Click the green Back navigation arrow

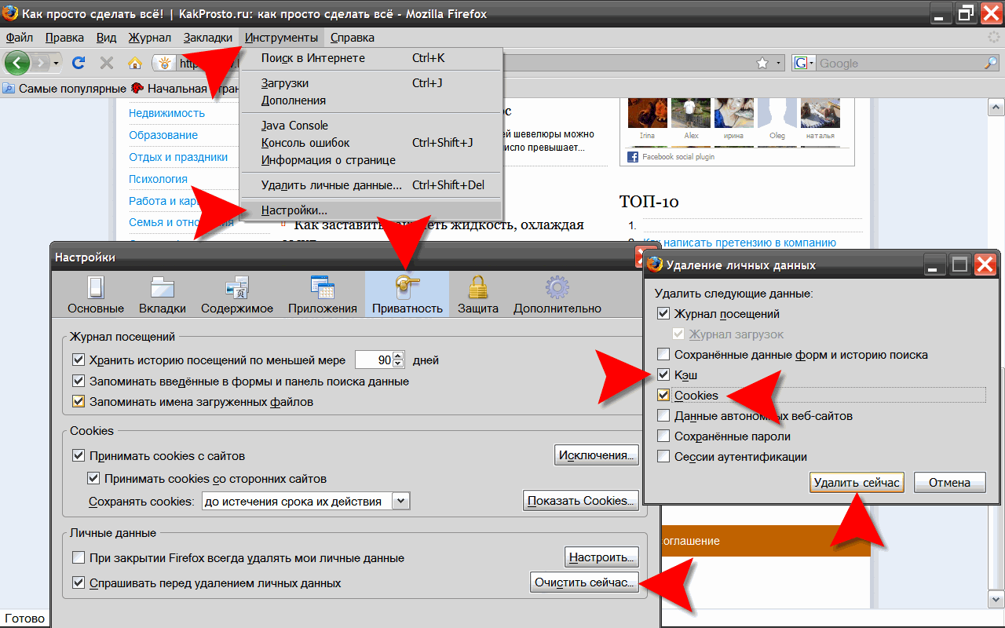click(x=17, y=63)
